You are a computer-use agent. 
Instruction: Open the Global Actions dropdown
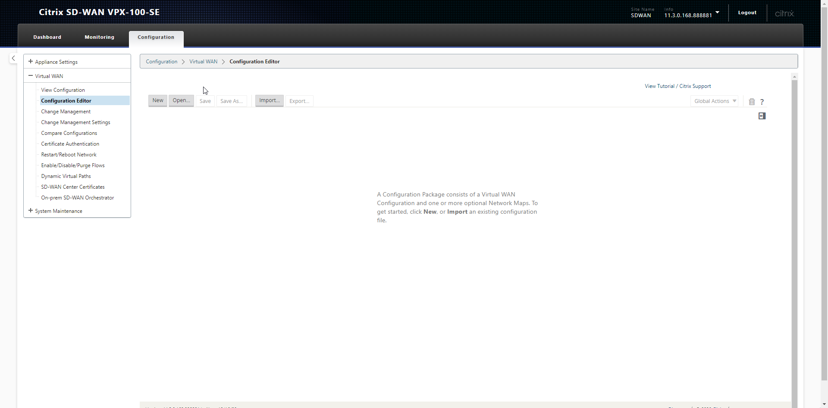pos(714,101)
